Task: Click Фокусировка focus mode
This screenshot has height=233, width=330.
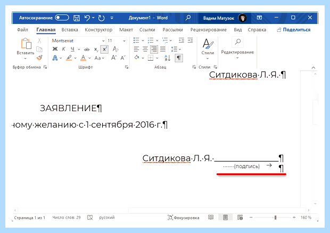Action: click(x=184, y=218)
